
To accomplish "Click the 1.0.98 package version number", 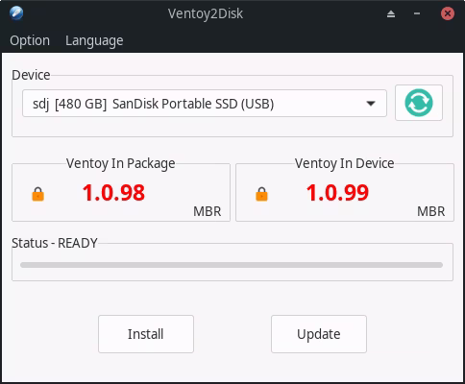I will [x=113, y=193].
